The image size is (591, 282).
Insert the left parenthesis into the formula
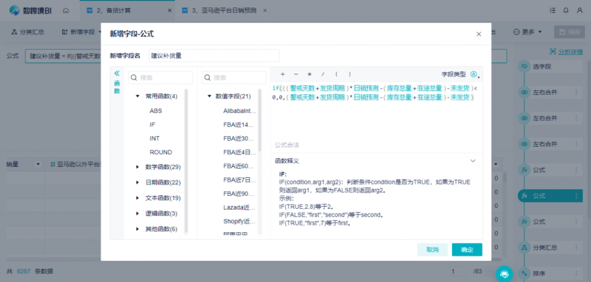pyautogui.click(x=336, y=74)
